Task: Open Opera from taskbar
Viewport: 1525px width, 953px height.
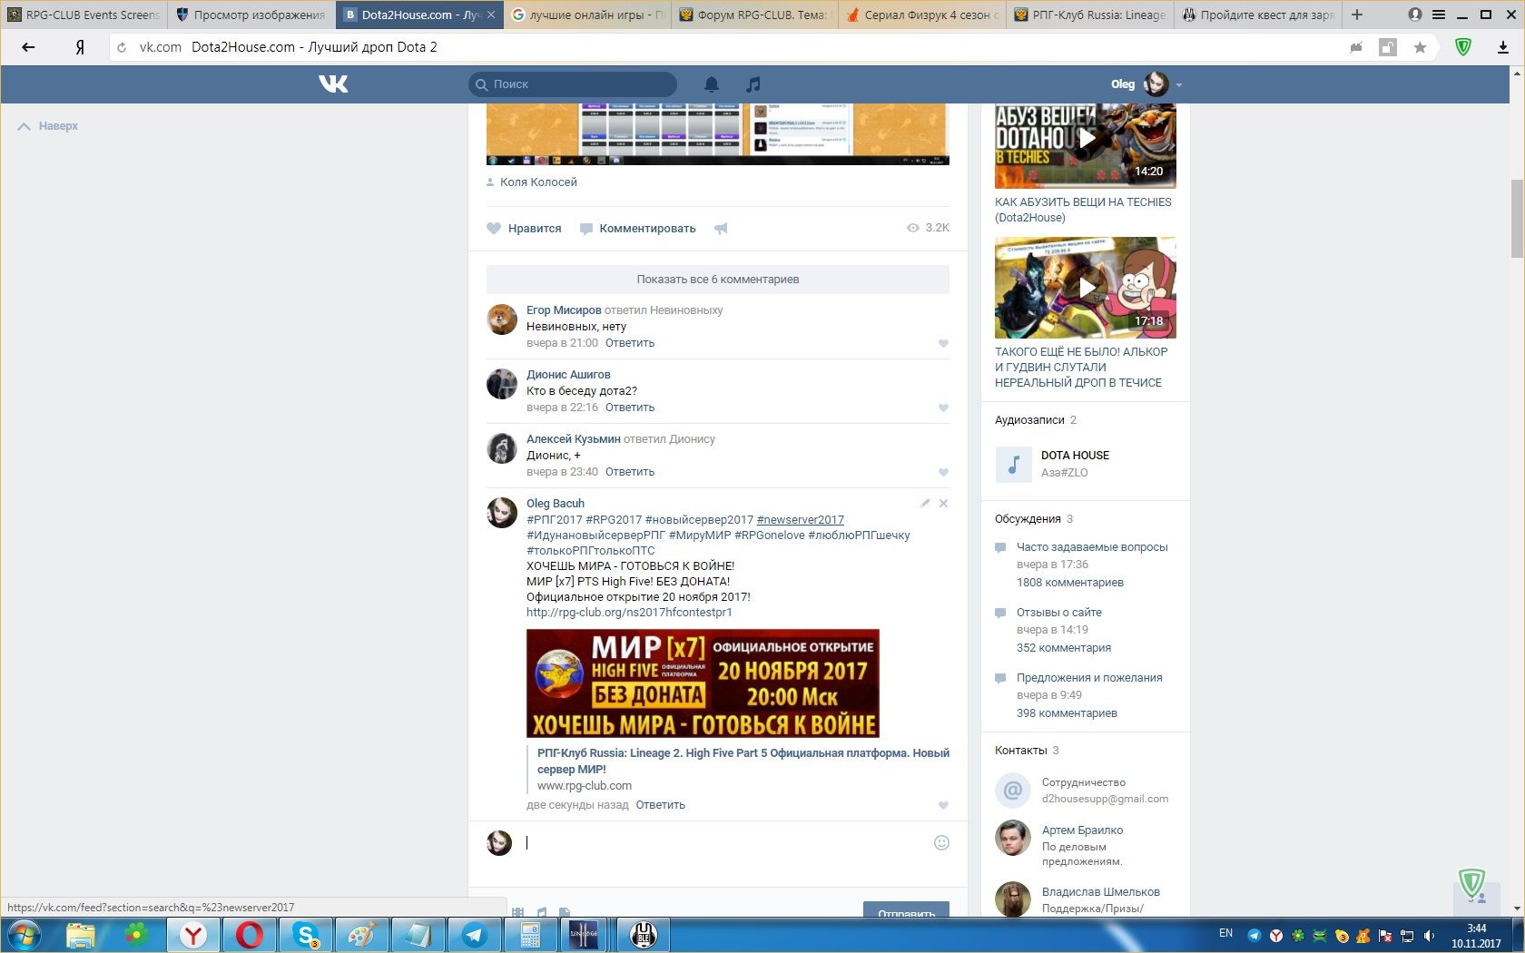Action: (x=249, y=935)
